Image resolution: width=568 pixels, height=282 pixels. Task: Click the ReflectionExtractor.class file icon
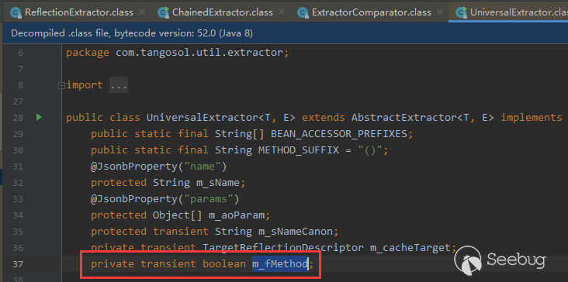coord(16,13)
